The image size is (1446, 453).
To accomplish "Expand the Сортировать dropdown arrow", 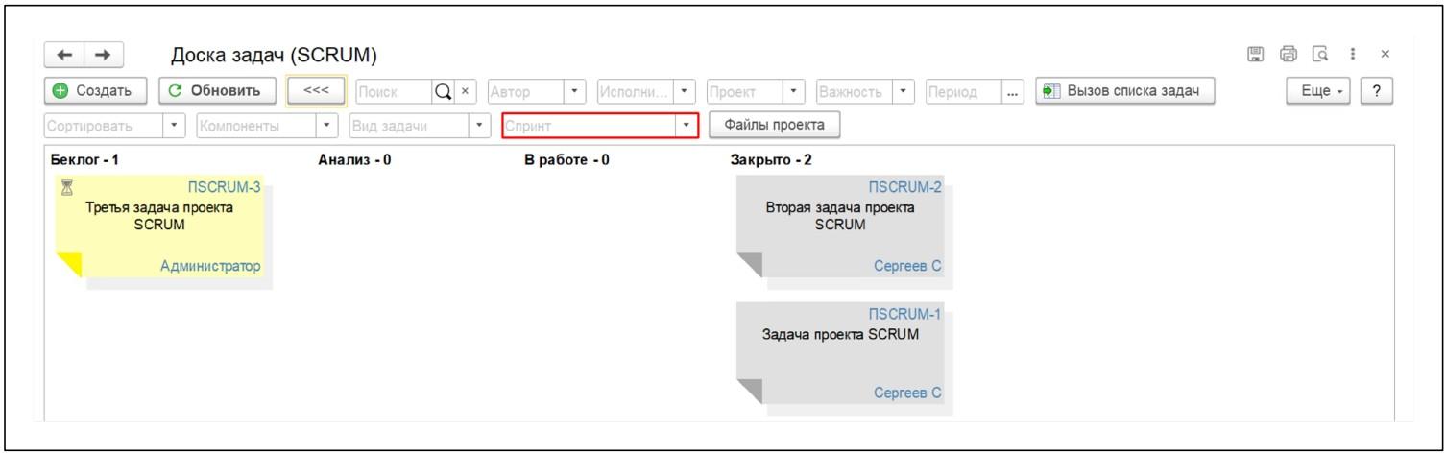I will pyautogui.click(x=174, y=126).
